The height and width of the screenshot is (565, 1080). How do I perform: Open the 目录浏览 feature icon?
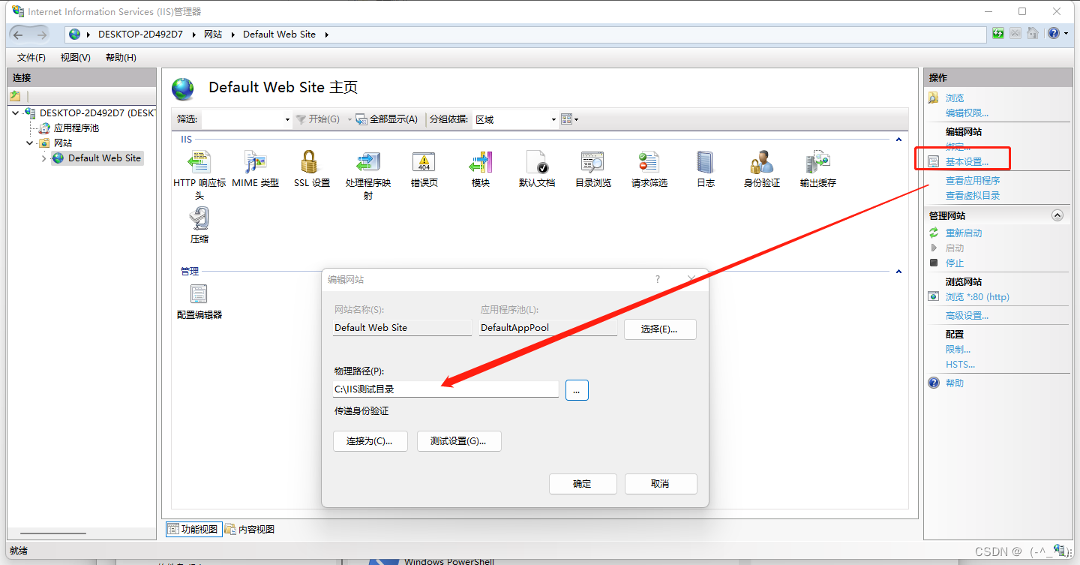(x=592, y=162)
